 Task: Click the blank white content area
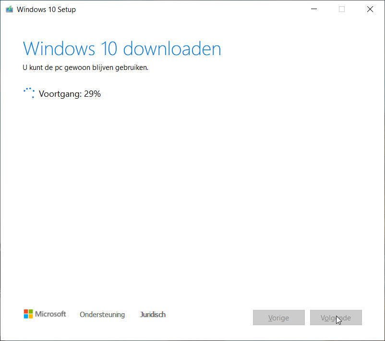[192, 192]
